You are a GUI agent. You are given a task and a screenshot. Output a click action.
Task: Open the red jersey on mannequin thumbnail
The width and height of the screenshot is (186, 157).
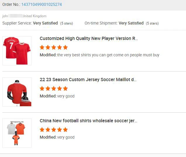17,92
